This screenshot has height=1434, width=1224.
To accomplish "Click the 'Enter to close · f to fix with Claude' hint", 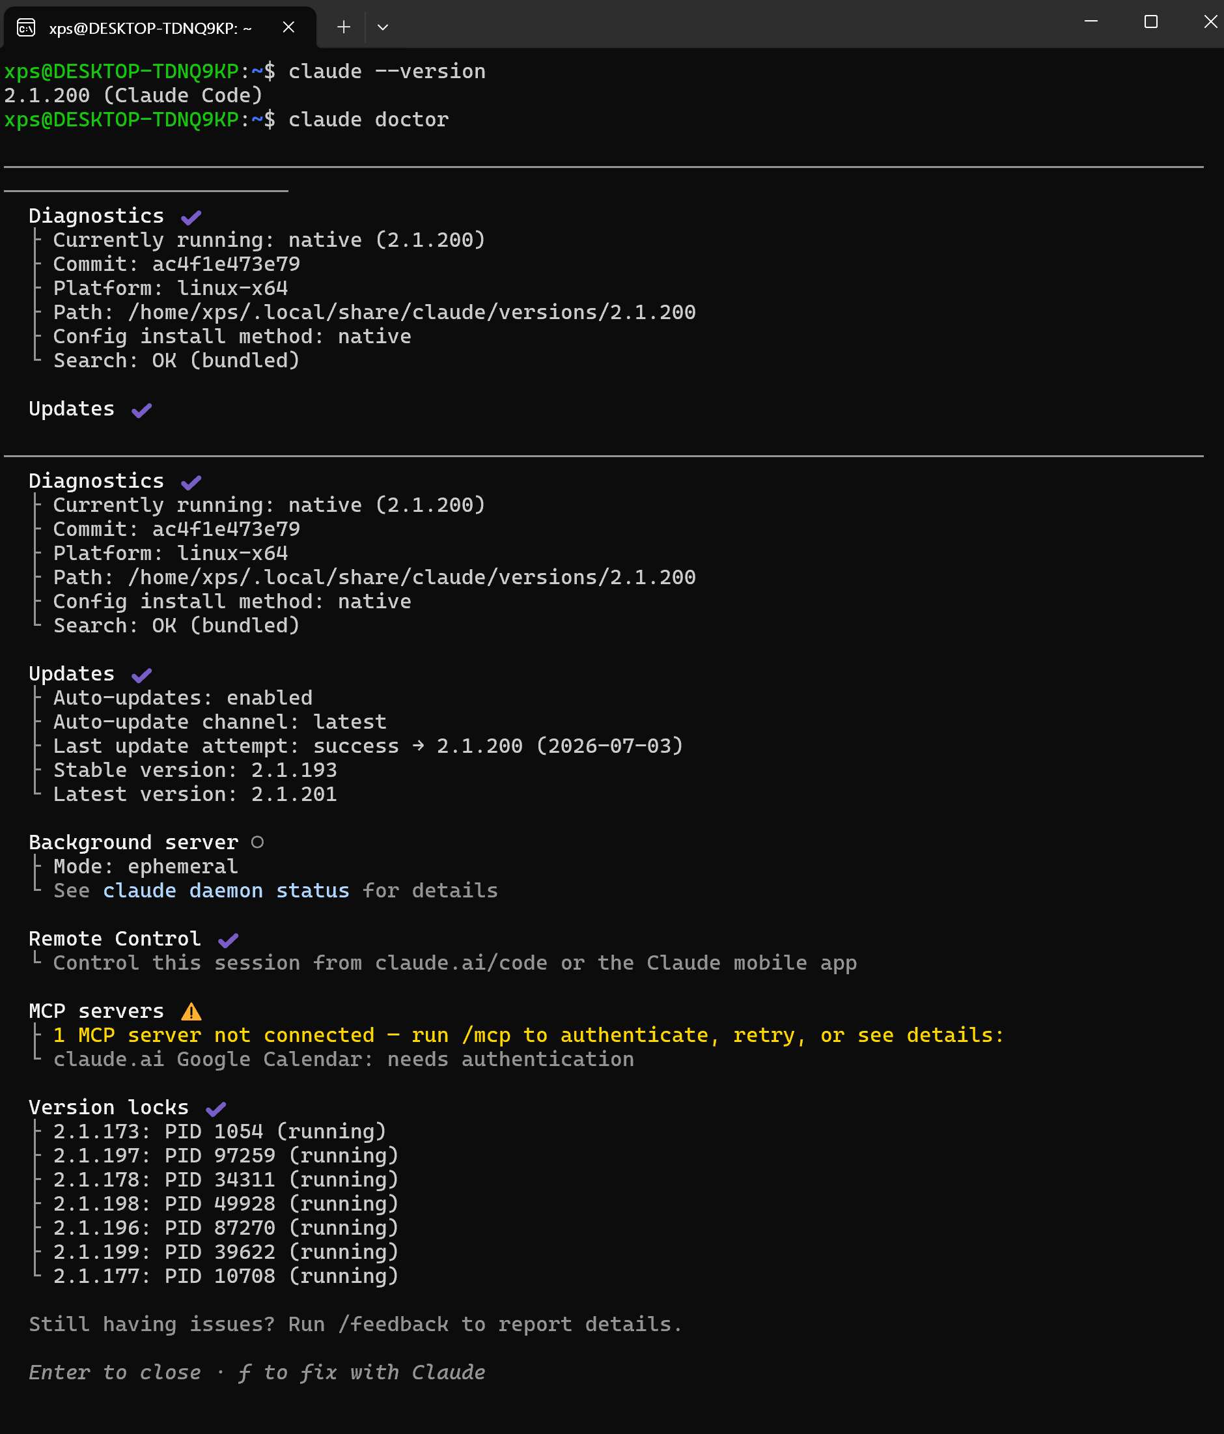I will point(257,1373).
